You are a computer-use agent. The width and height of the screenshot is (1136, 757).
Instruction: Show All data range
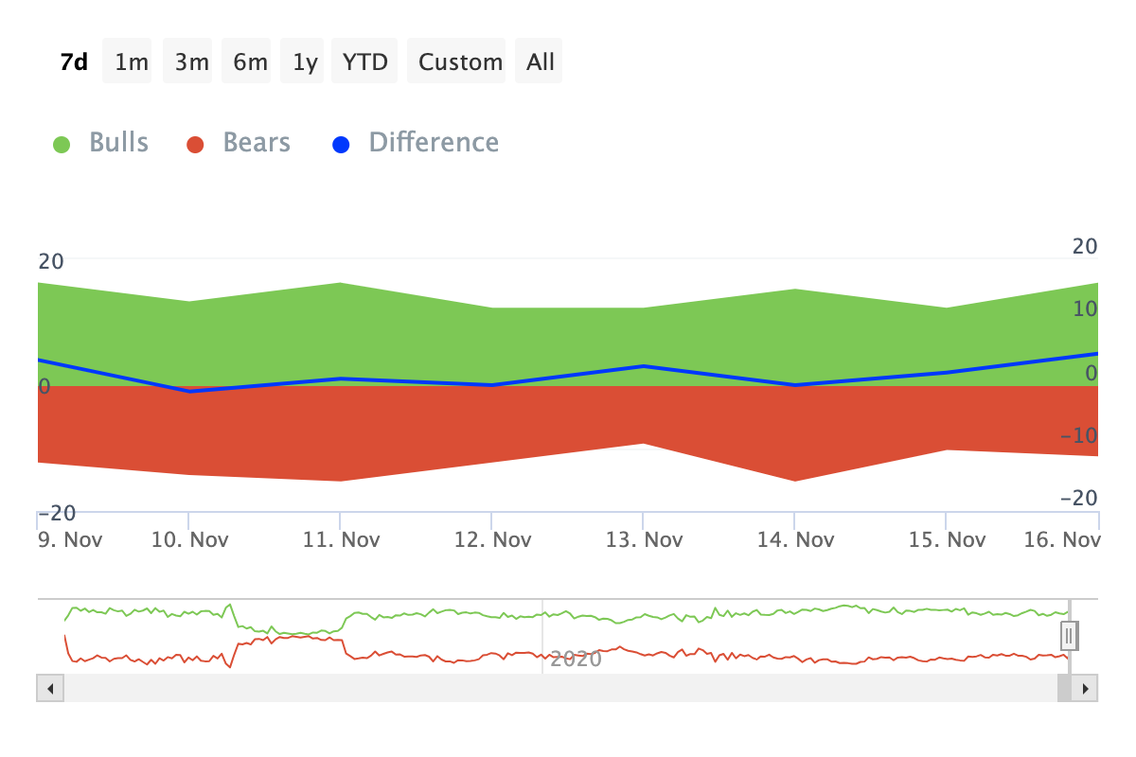[541, 62]
